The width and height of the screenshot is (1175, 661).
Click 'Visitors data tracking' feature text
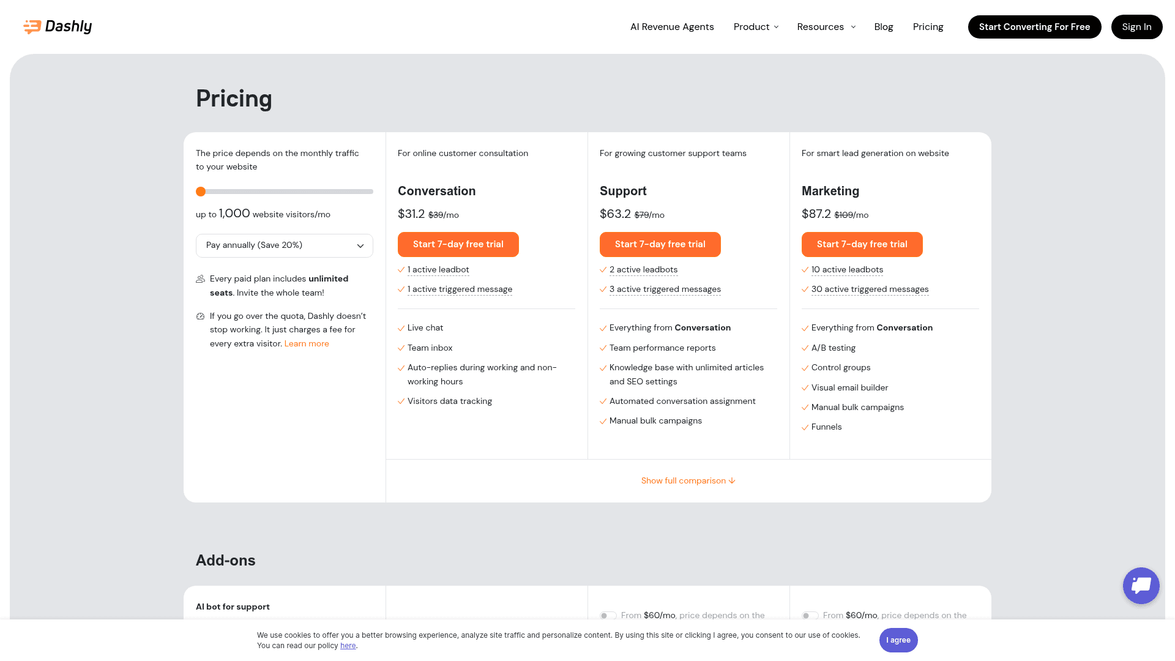click(450, 401)
